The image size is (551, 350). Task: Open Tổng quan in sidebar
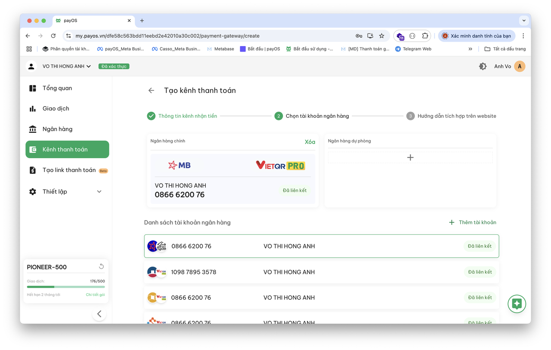[67, 88]
